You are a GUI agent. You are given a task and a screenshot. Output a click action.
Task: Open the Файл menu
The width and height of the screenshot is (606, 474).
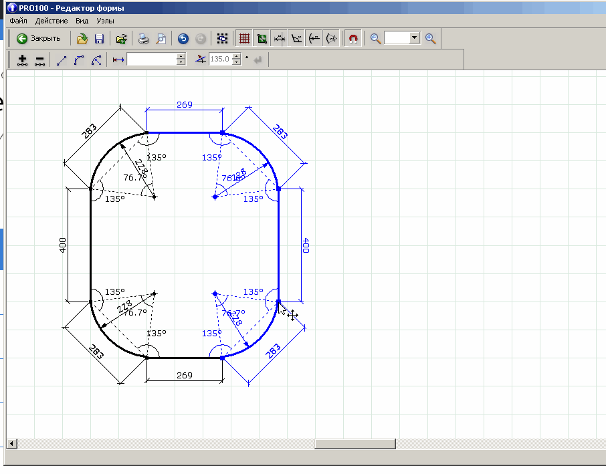(x=19, y=21)
